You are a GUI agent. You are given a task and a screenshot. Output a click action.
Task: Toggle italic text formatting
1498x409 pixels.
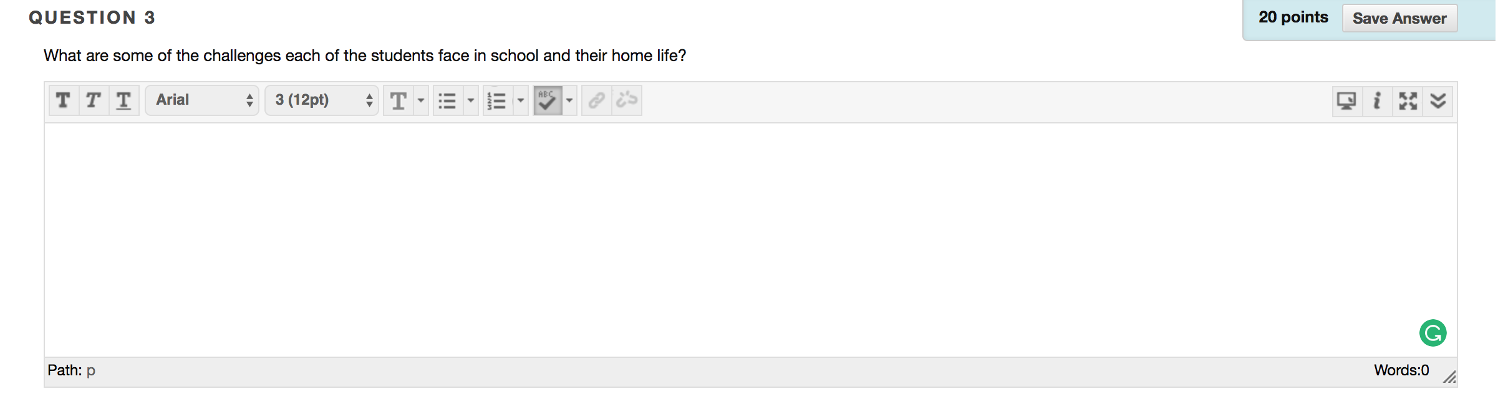pyautogui.click(x=94, y=100)
